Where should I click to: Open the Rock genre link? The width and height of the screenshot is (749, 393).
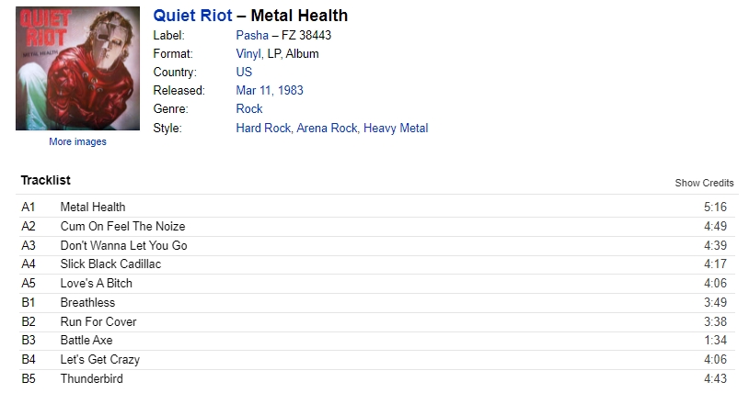pyautogui.click(x=248, y=108)
